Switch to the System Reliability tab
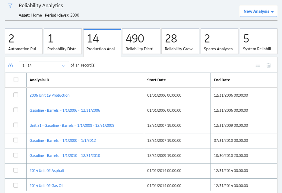Screen dimensions: 282x193 pyautogui.click(x=258, y=41)
